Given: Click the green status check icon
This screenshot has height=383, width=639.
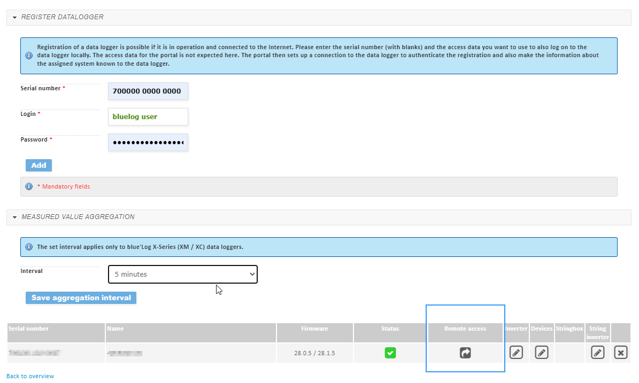Looking at the screenshot, I should coord(390,353).
